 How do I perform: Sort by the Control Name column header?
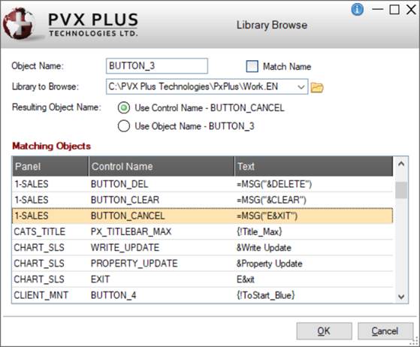[162, 166]
